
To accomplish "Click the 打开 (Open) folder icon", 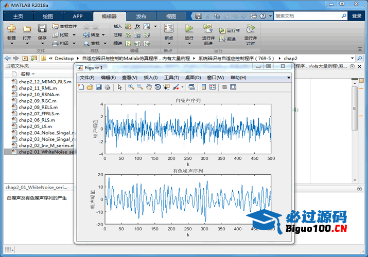I will pos(27,29).
